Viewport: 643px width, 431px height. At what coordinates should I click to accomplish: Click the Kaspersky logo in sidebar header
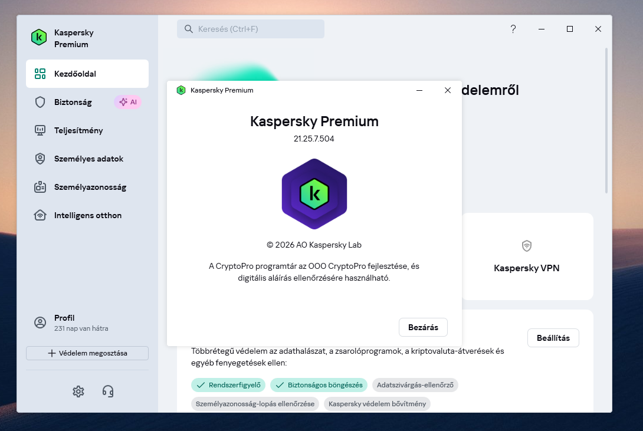pos(39,37)
